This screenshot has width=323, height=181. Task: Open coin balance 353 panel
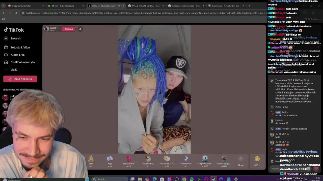(x=257, y=161)
